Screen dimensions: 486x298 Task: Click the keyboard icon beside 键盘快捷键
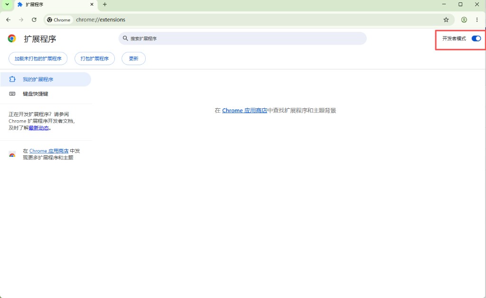12,94
